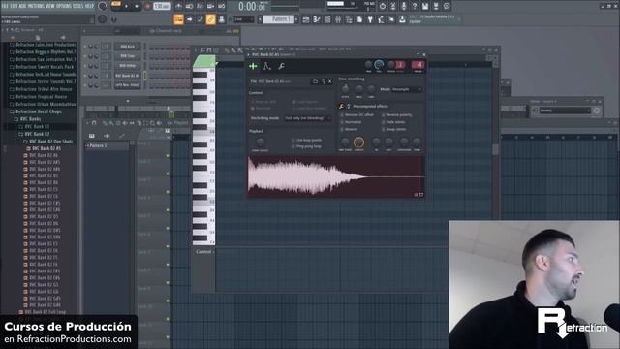Screen dimensions: 620x349
Task: Adjust the highlighted orange fade Out knob
Action: pos(359,143)
